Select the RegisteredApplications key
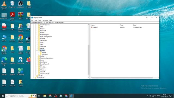 (x=46, y=58)
